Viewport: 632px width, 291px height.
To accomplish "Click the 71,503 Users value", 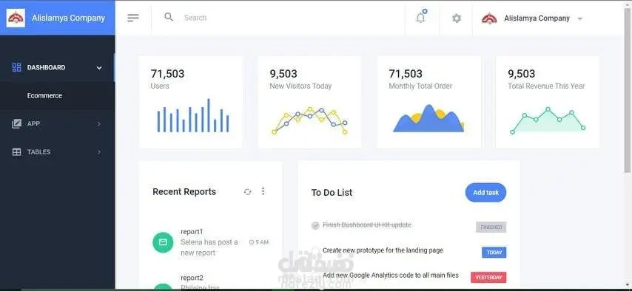I will 167,74.
